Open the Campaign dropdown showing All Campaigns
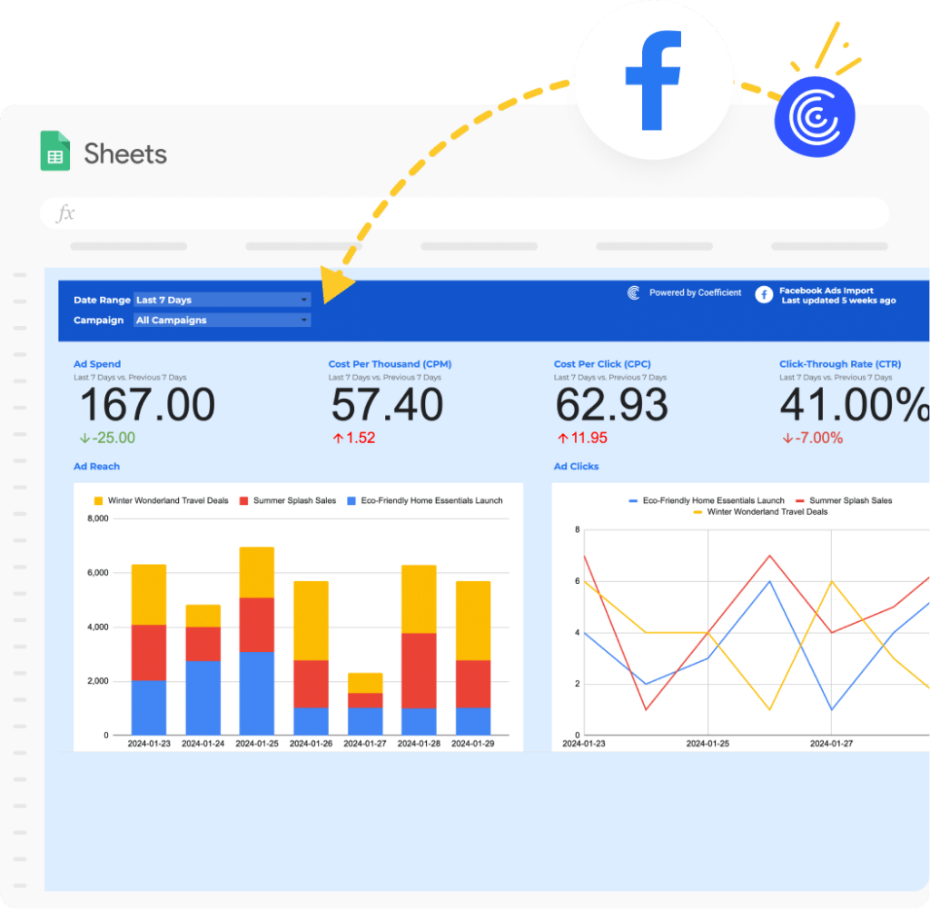Viewport: 930px width, 909px height. pyautogui.click(x=222, y=321)
